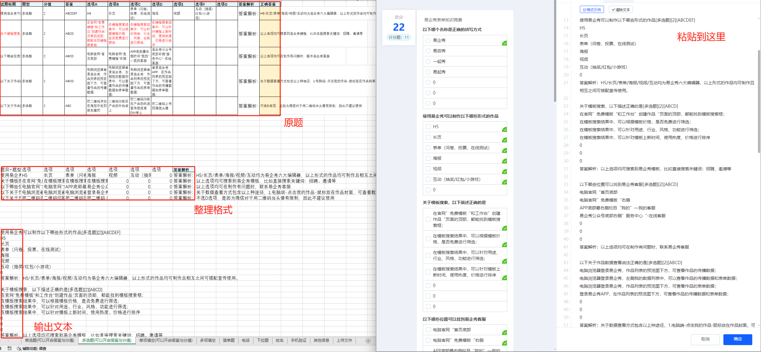This screenshot has height=352, width=761.
Task: Click the 分值 header cell in Excel
Action: pyautogui.click(x=54, y=4)
